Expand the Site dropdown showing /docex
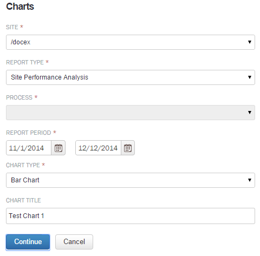Screen dimensions: 260x256 [x=131, y=42]
